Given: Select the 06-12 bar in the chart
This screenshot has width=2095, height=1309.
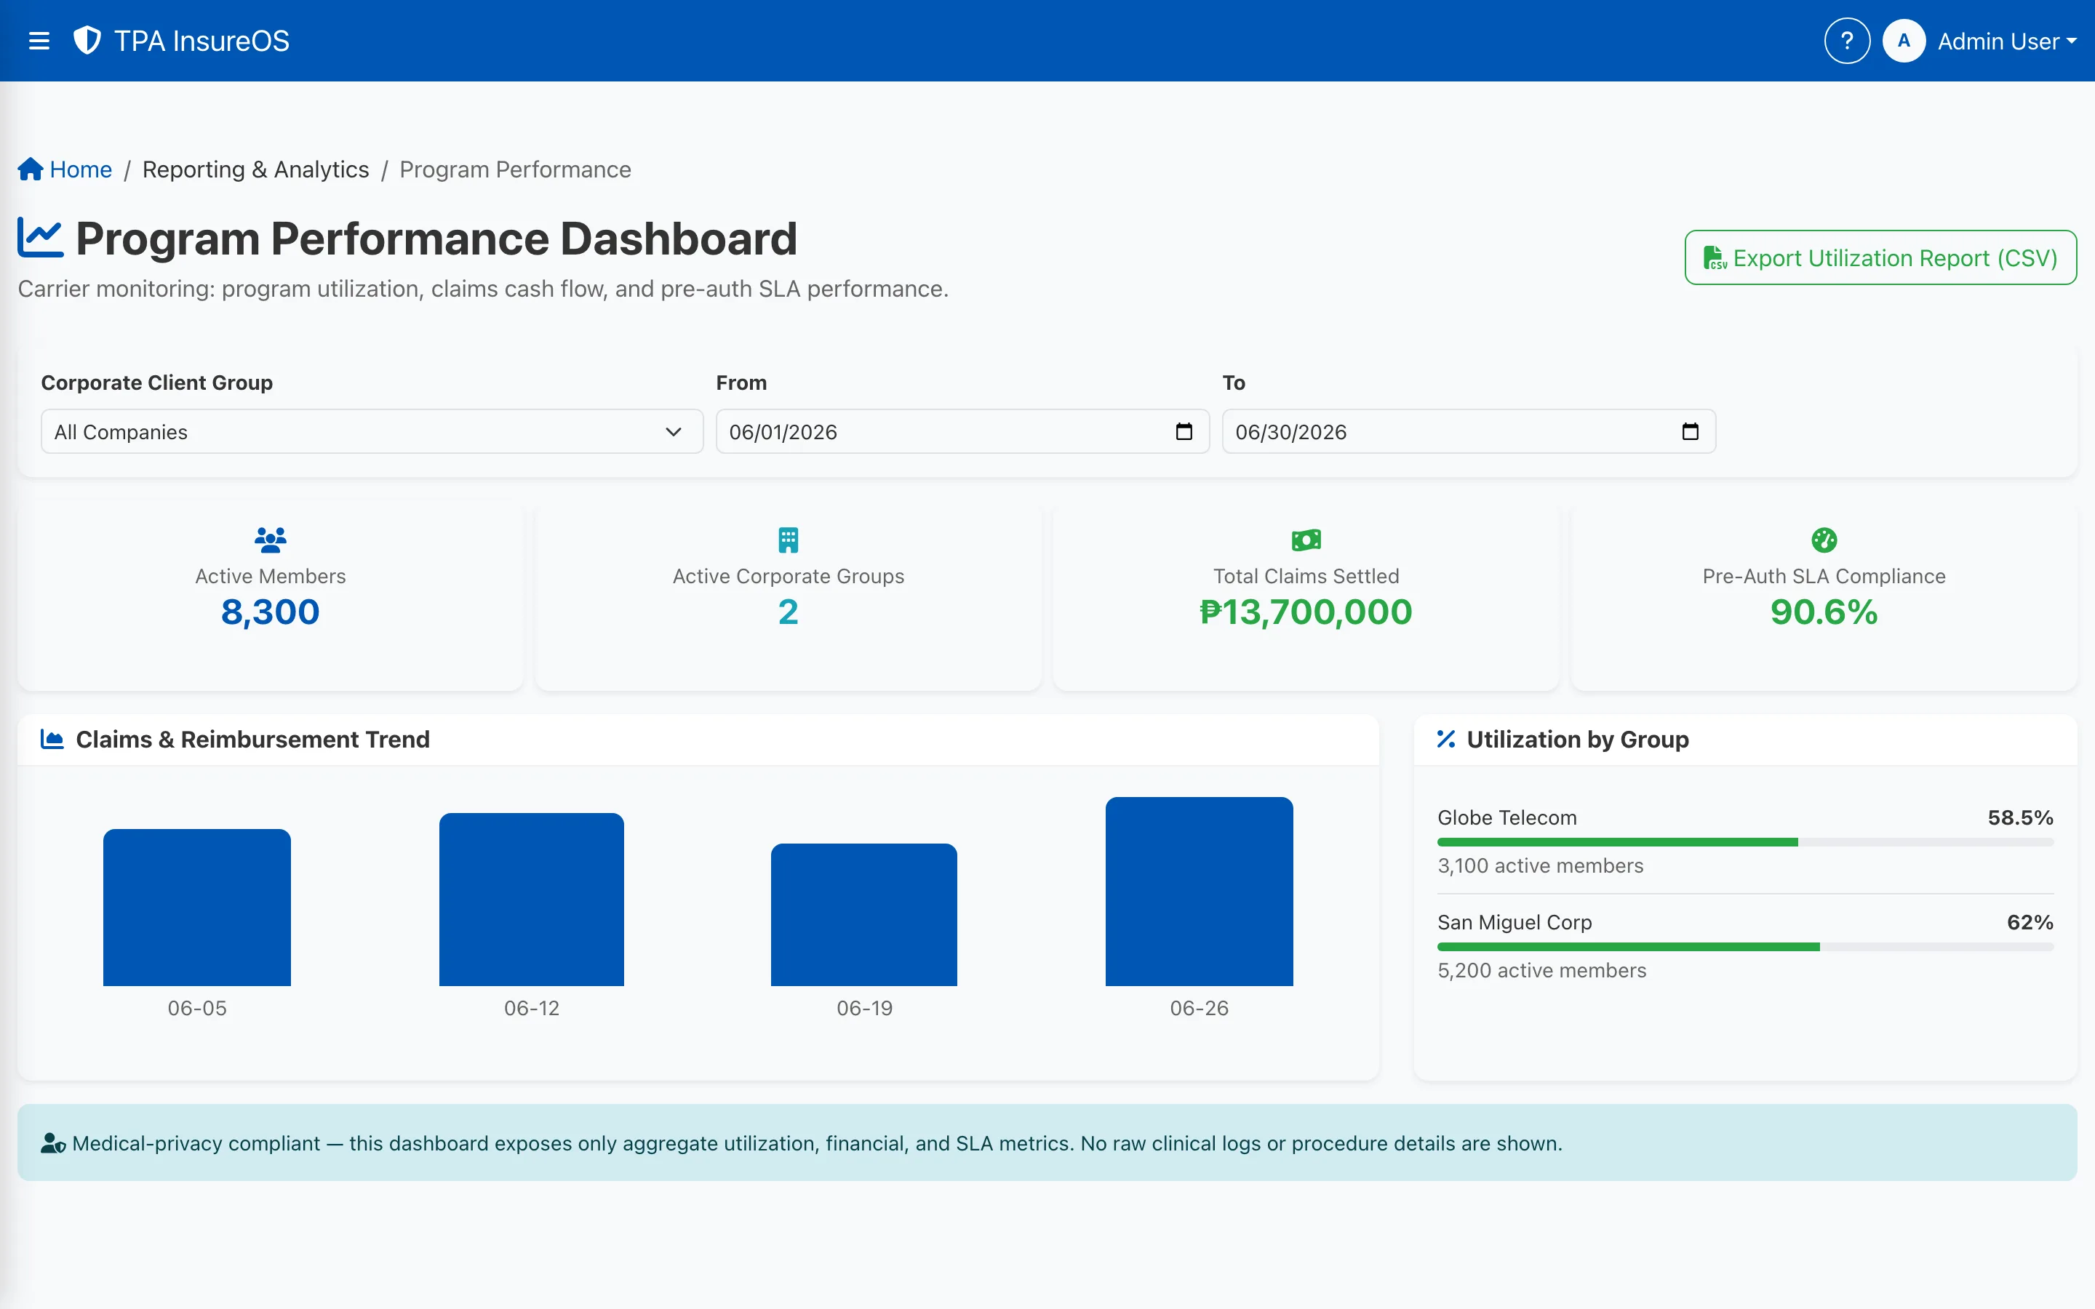Looking at the screenshot, I should (x=532, y=900).
